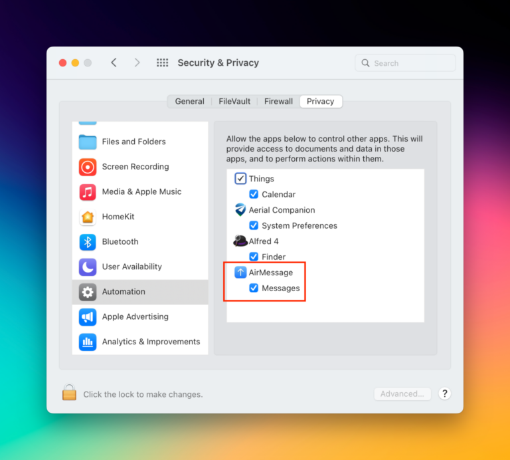Viewport: 510px width, 460px height.
Task: Uncheck Messages under AirMessage
Action: 254,288
